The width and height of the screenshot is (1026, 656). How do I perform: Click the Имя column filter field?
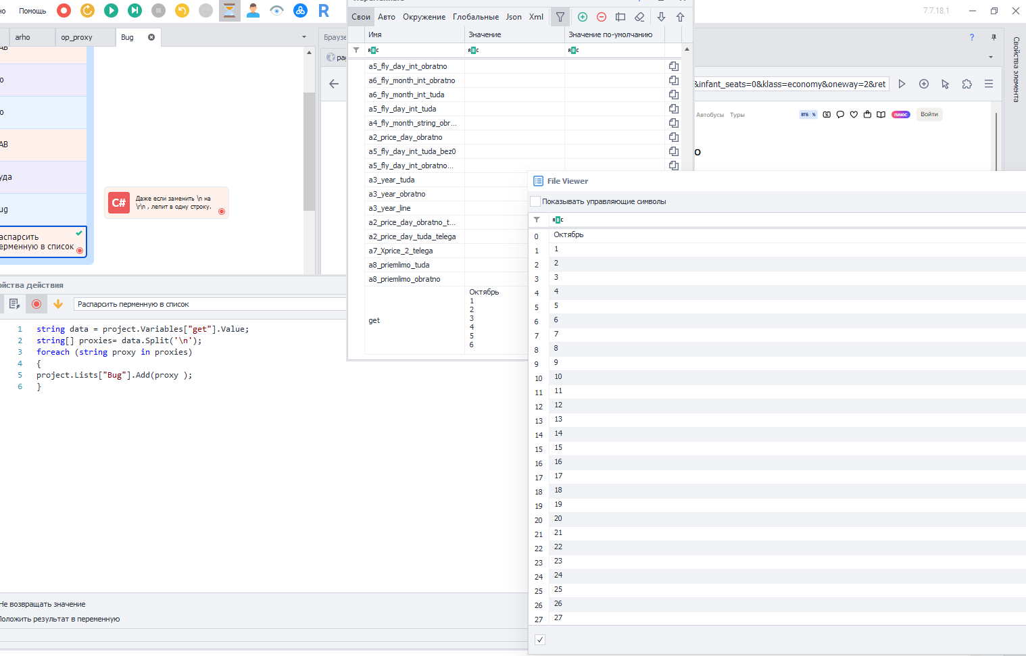click(x=414, y=50)
